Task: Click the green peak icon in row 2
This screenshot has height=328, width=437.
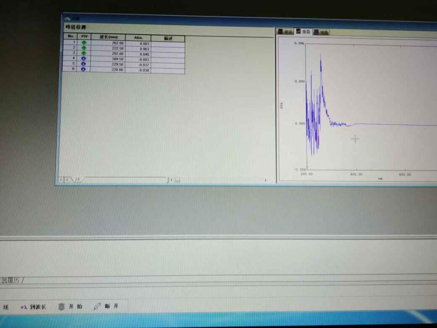Action: pos(84,48)
